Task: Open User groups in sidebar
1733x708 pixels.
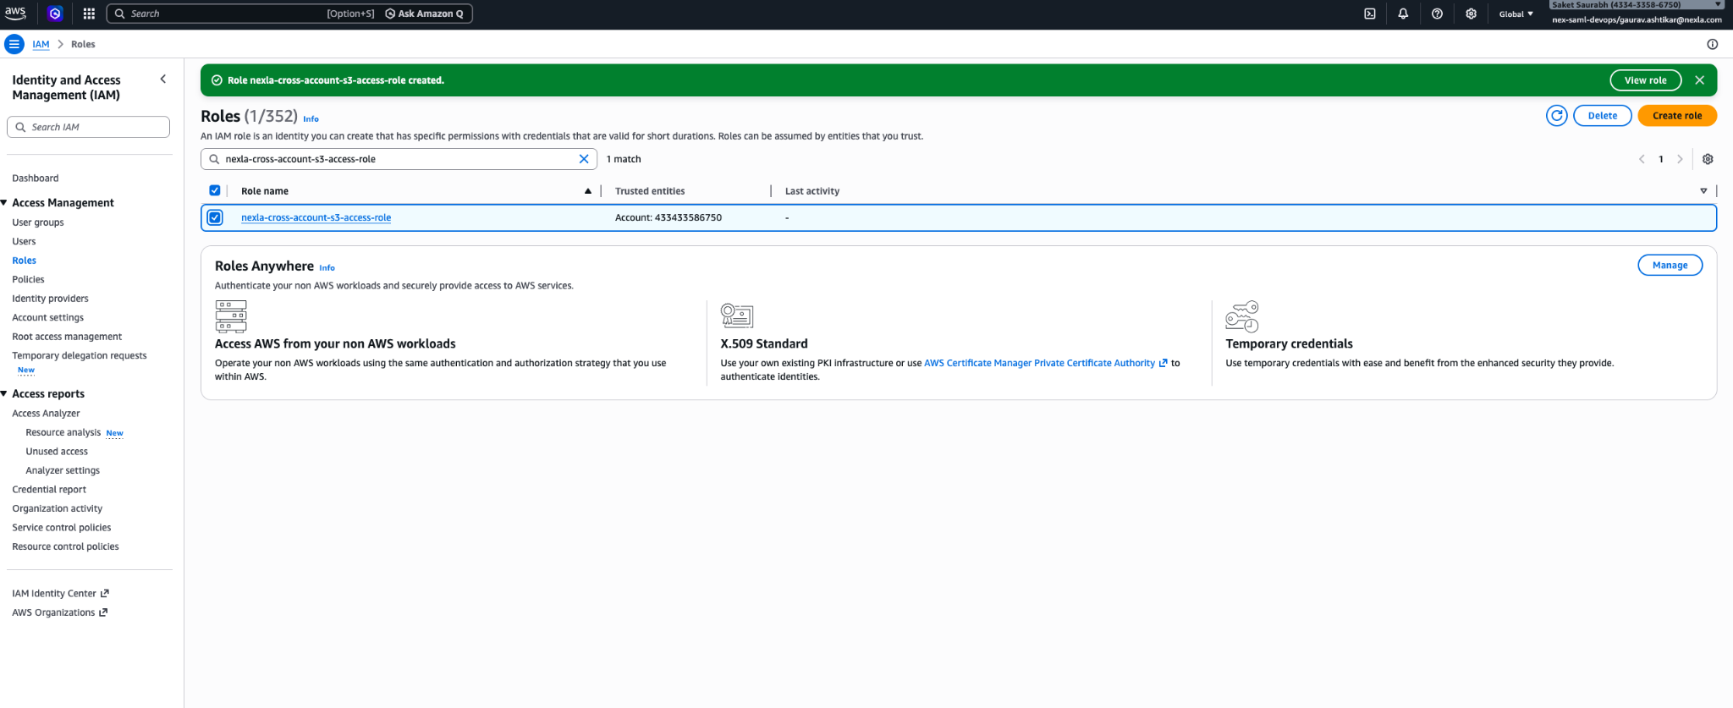Action: click(38, 222)
